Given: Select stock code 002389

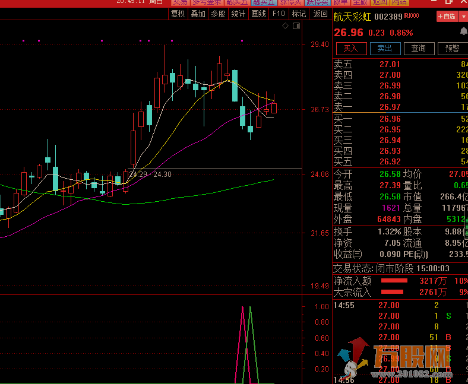Looking at the screenshot, I should pyautogui.click(x=388, y=17).
